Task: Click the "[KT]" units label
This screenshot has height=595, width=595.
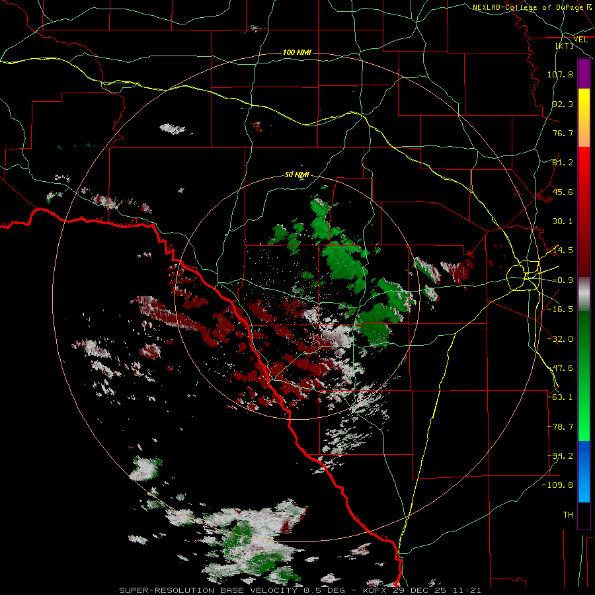Action: click(x=565, y=46)
